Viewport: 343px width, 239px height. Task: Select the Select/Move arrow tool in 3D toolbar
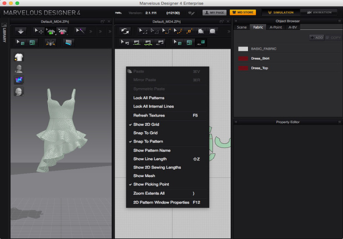click(39, 31)
